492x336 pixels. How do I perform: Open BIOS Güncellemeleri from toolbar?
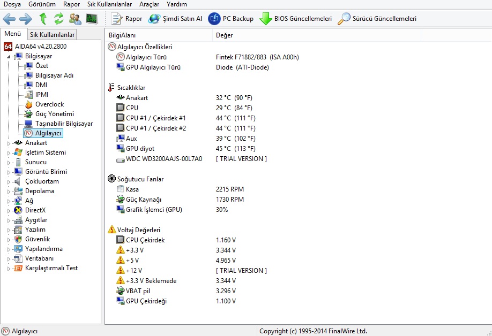click(x=296, y=19)
